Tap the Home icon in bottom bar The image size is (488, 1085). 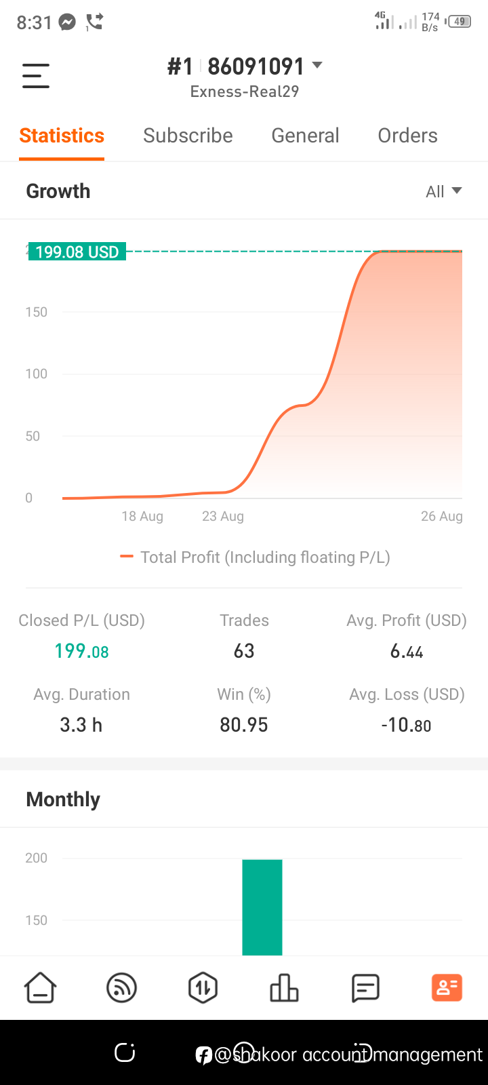coord(41,987)
